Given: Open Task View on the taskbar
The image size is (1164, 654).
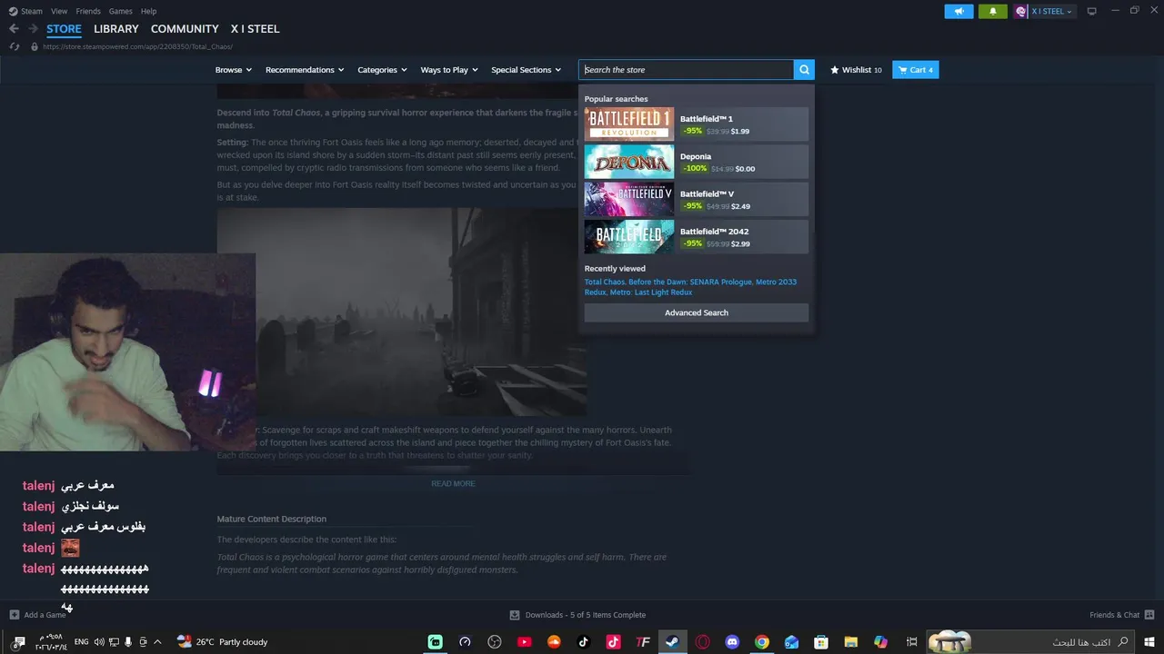Looking at the screenshot, I should pos(911,642).
